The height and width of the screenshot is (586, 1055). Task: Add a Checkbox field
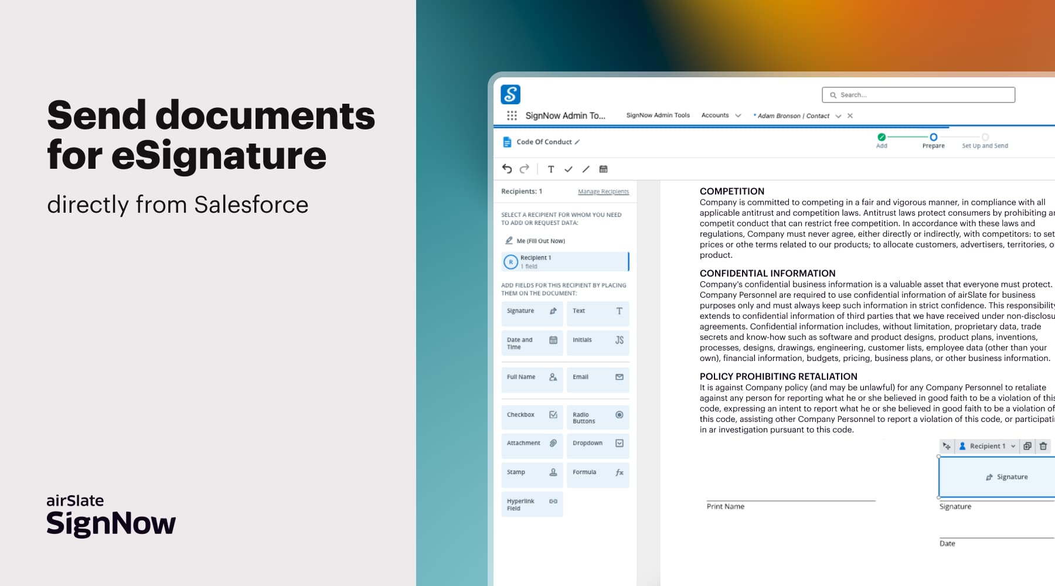[x=532, y=417]
